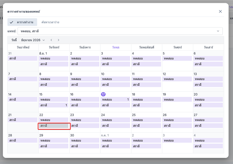Click the วันเสาร์ column header
Image resolution: width=233 pixels, height=164 pixels.
pos(208,47)
